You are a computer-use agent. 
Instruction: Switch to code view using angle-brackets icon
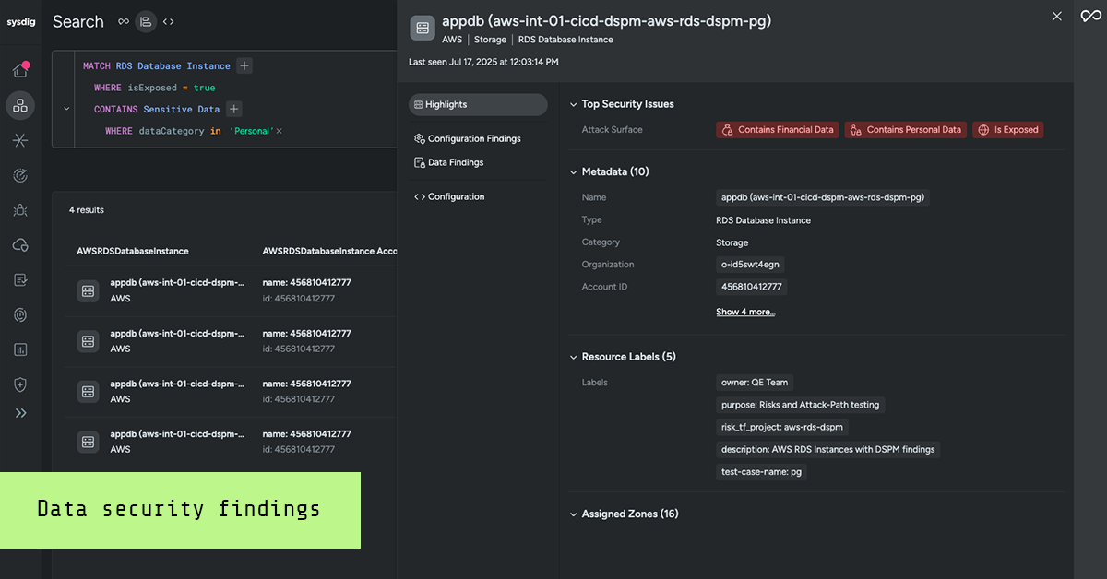pyautogui.click(x=170, y=20)
